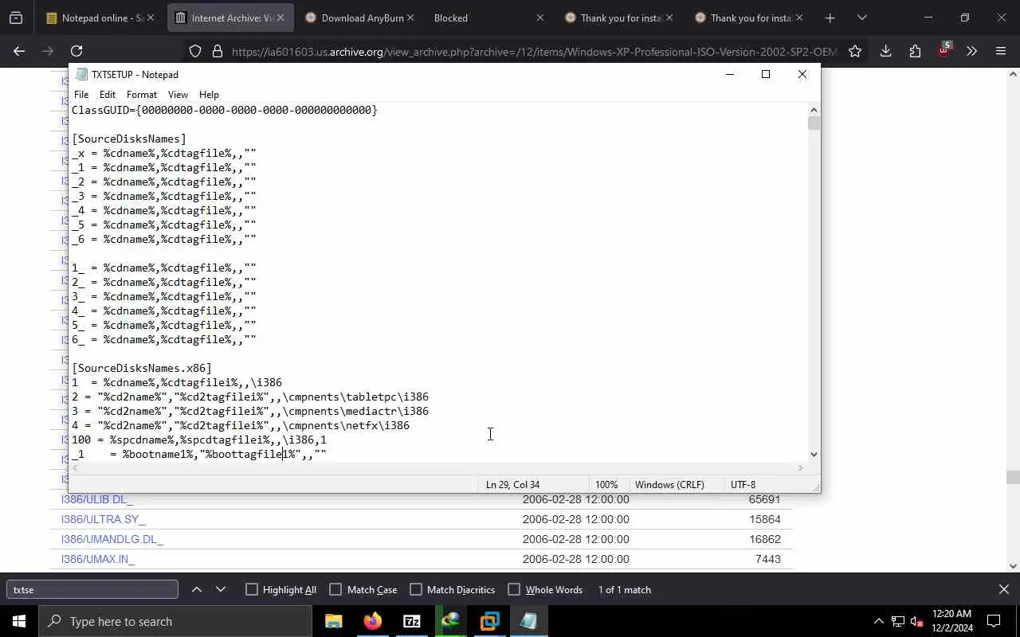Click the Firefox taskbar icon
This screenshot has height=637, width=1020.
point(373,621)
